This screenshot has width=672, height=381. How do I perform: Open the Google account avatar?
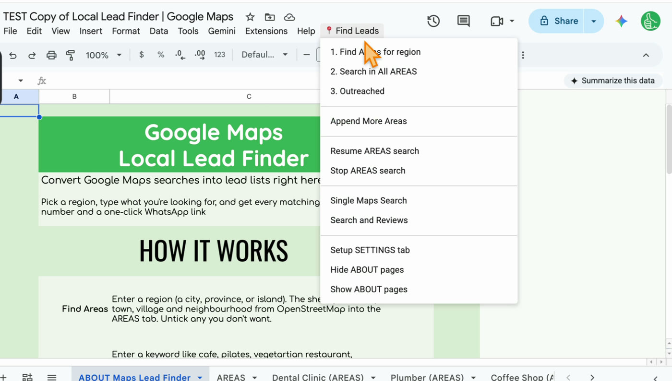point(650,21)
